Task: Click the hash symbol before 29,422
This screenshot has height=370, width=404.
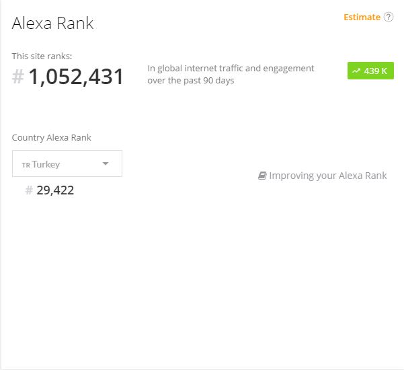Action: point(29,190)
